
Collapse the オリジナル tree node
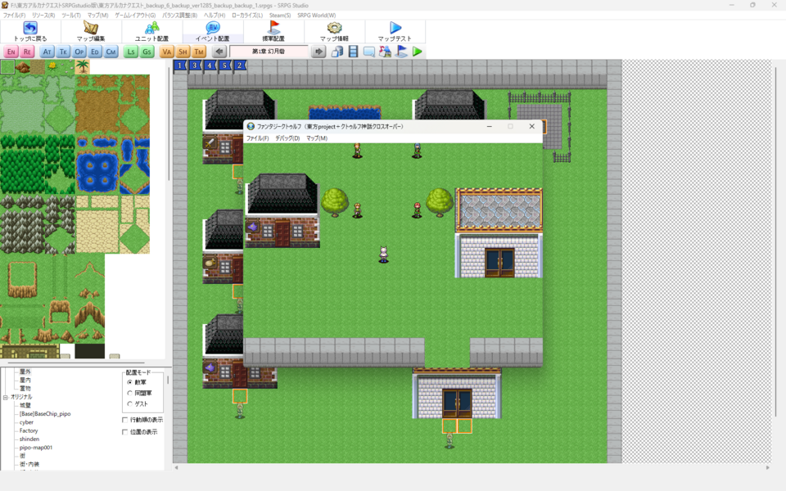pyautogui.click(x=5, y=397)
